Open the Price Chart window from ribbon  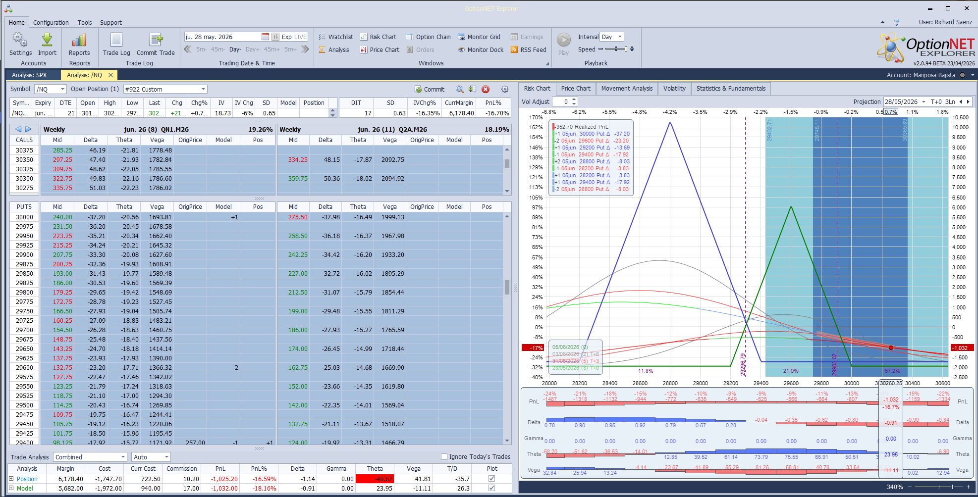pyautogui.click(x=380, y=50)
